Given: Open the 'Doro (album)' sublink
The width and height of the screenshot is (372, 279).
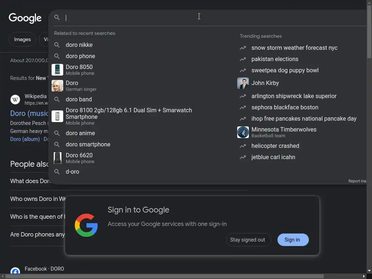Looking at the screenshot, I should (25, 139).
